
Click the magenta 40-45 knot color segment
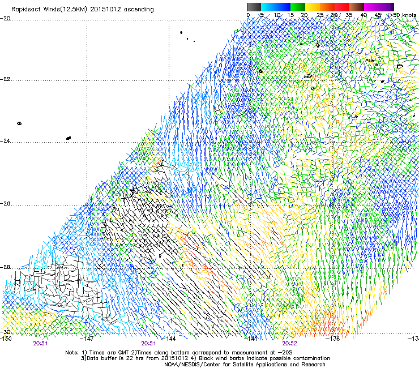(x=371, y=7)
